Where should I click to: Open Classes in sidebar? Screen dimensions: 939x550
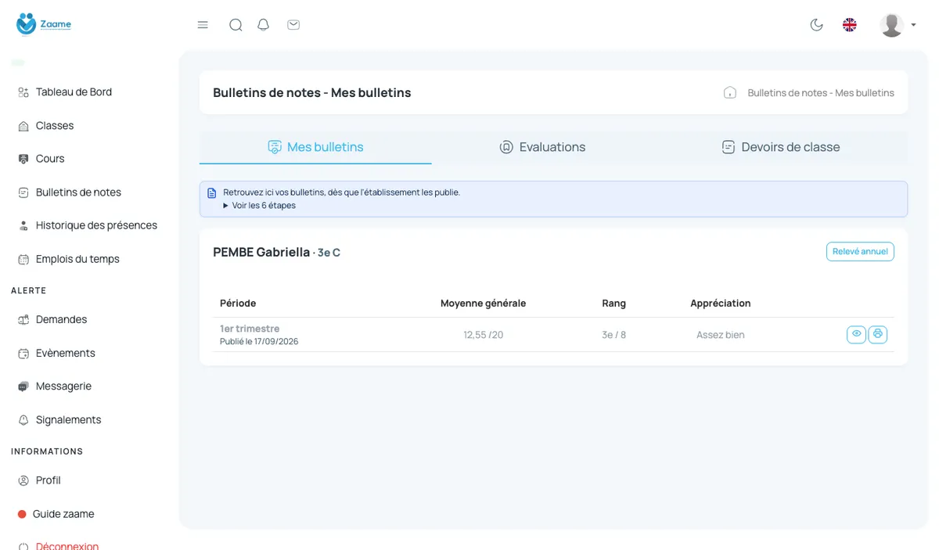coord(55,126)
